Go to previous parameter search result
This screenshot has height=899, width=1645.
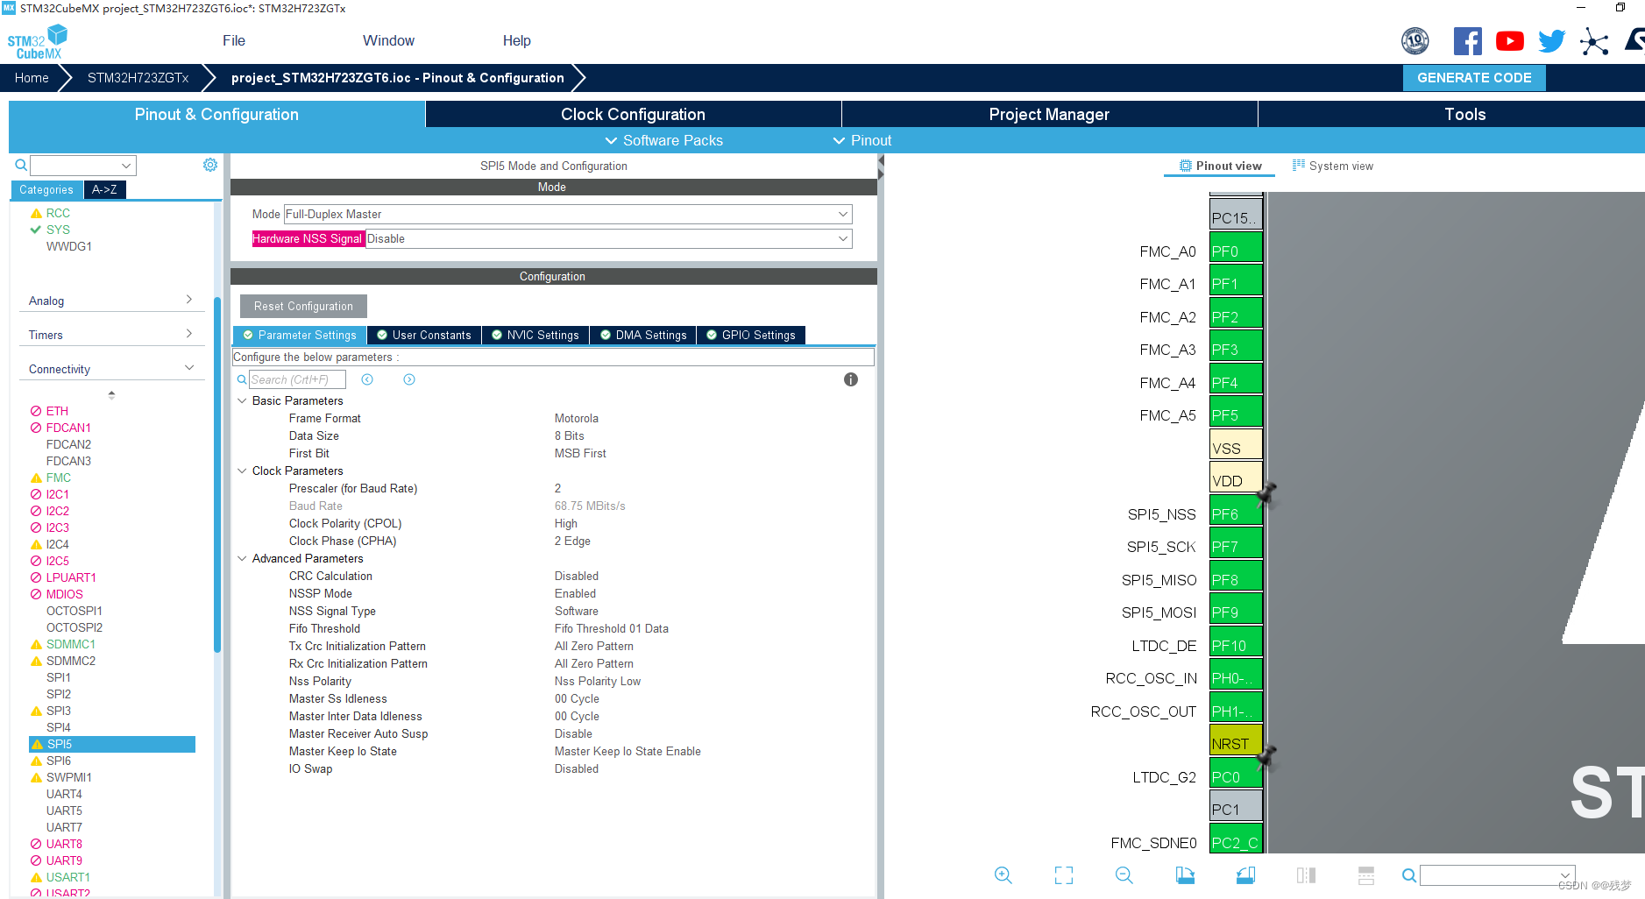coord(367,379)
